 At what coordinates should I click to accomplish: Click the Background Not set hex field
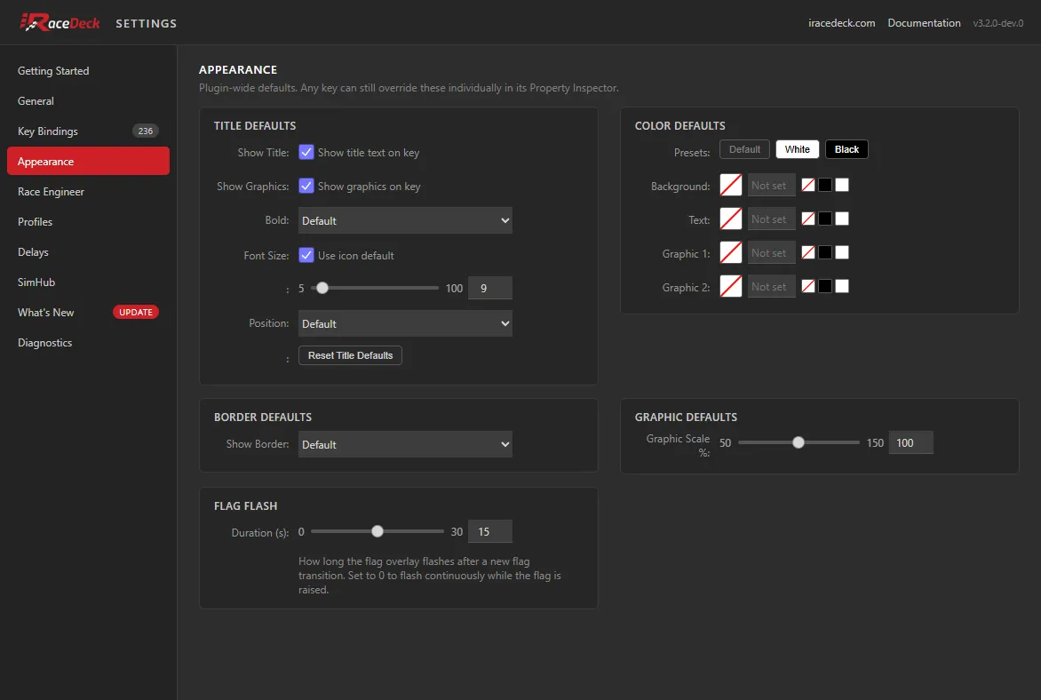pyautogui.click(x=772, y=186)
